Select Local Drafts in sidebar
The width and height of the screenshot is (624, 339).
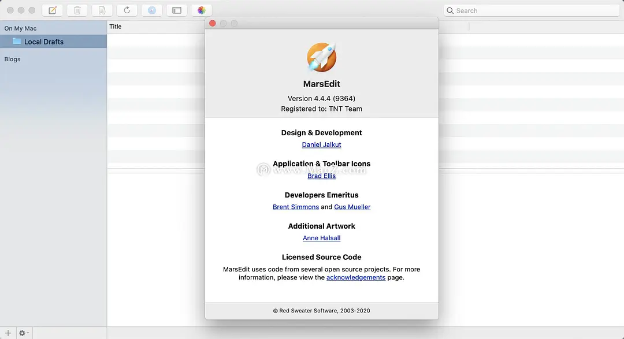(x=53, y=42)
